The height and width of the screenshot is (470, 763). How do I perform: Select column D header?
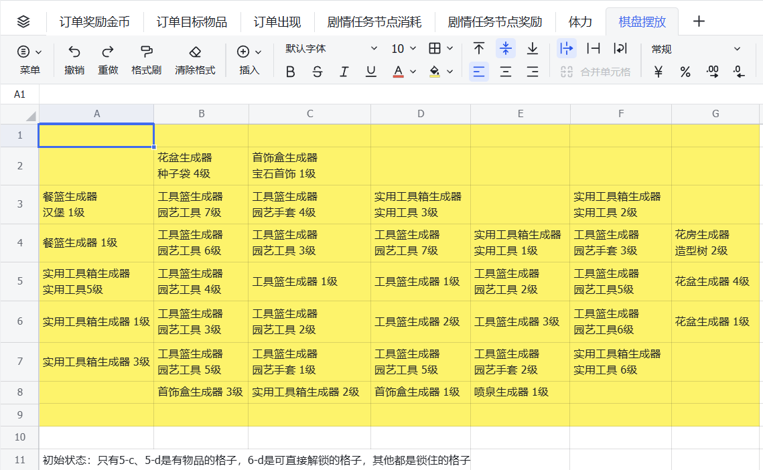[x=421, y=114]
